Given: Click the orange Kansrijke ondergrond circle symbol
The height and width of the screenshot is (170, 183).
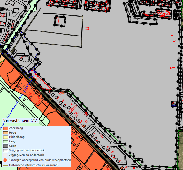Looking at the screenshot, I should coord(5,160).
